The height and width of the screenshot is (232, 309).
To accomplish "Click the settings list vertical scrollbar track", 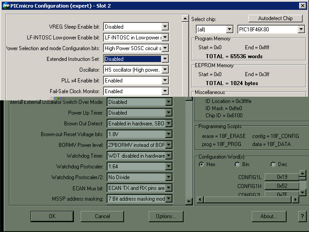I will [x=189, y=150].
